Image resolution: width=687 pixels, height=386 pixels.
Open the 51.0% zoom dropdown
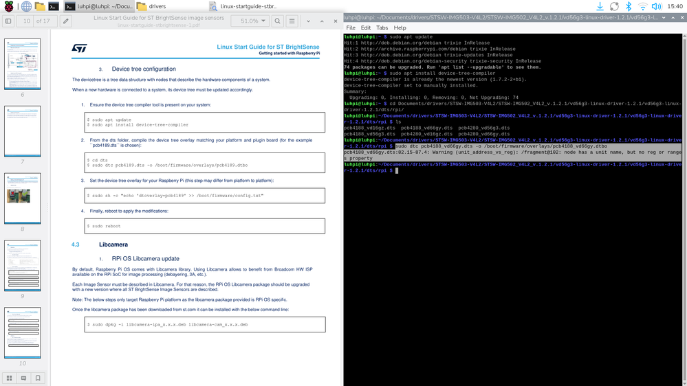(x=250, y=21)
